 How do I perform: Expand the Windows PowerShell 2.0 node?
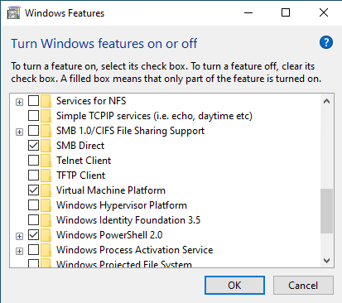pyautogui.click(x=19, y=237)
